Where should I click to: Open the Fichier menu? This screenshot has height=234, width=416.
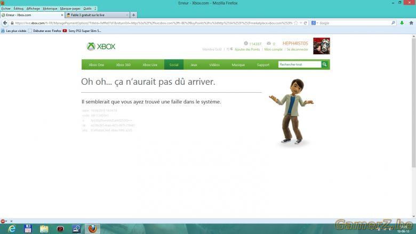click(6, 9)
